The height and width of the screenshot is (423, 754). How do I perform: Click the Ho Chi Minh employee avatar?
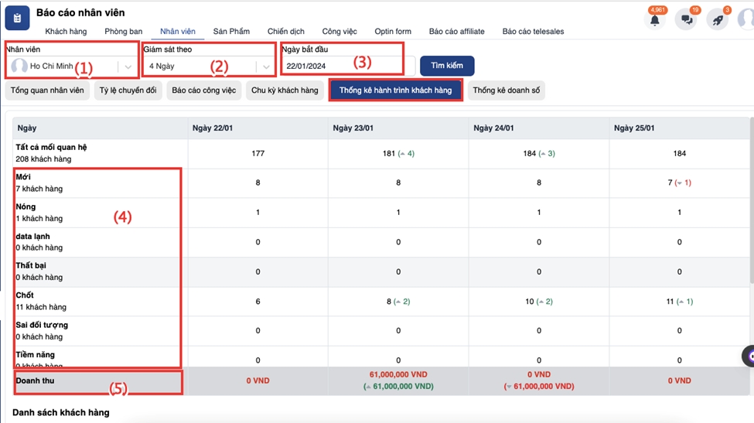click(x=19, y=67)
